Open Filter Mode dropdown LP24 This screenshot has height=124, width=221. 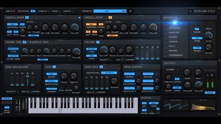[92, 56]
